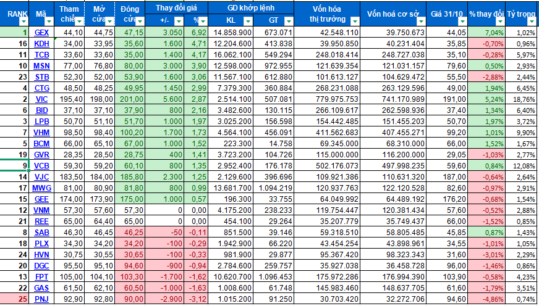Open the VIC ticker link
Screen dimensions: 539x306
(42, 99)
